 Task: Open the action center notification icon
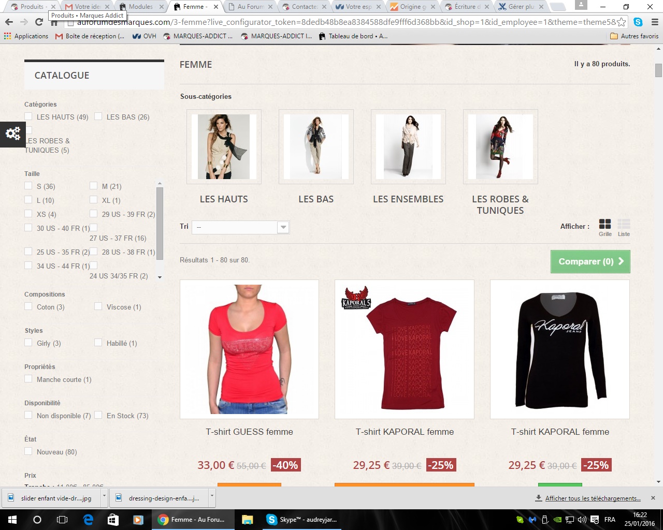[595, 520]
